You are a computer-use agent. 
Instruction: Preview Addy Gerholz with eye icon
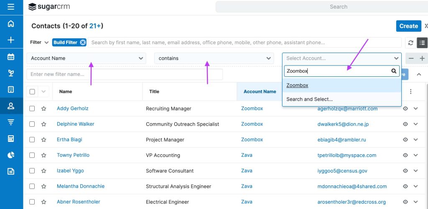coord(405,108)
